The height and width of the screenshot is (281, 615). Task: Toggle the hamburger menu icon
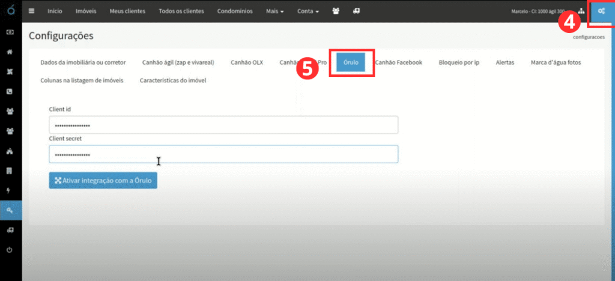32,11
